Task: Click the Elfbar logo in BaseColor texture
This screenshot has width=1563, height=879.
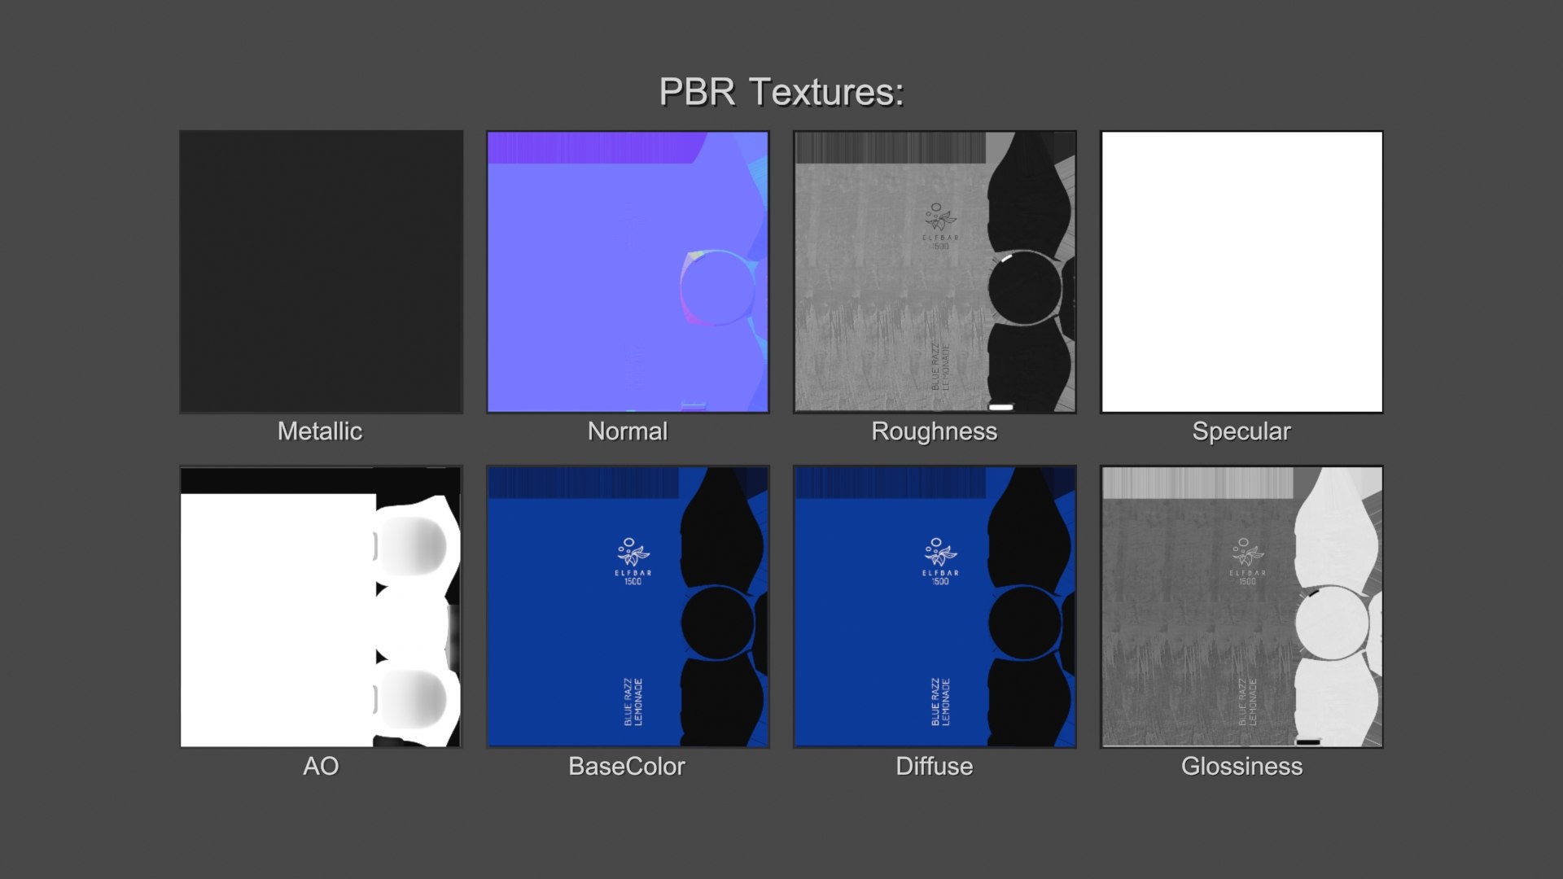Action: click(x=633, y=561)
